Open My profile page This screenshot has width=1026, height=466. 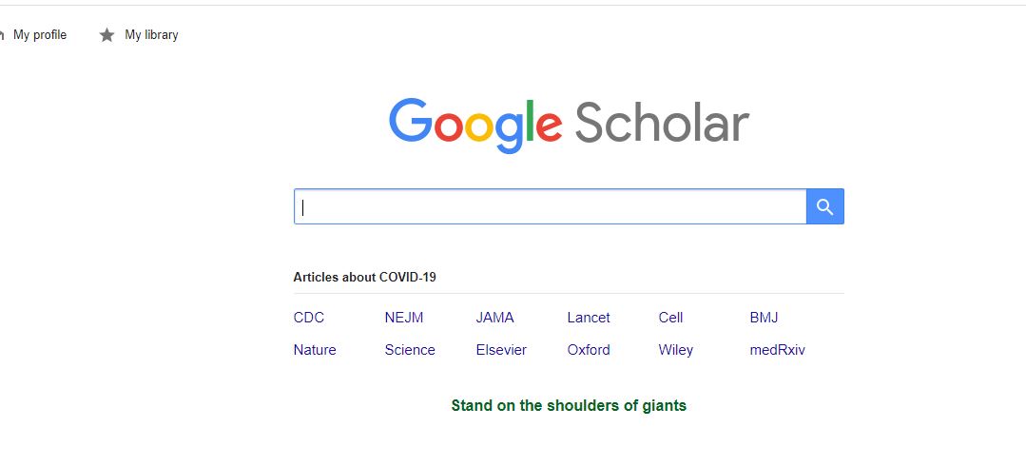tap(40, 35)
